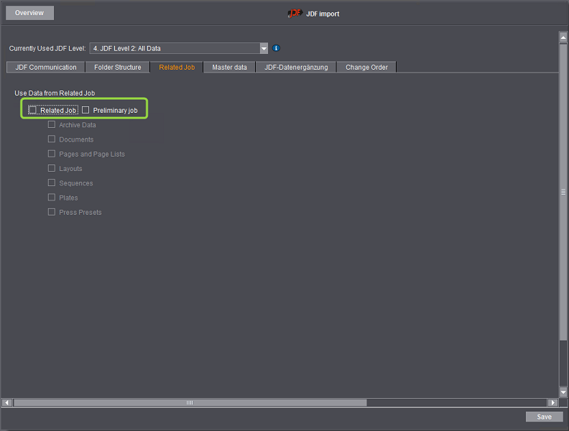Toggle the Plates checkbox
The width and height of the screenshot is (569, 431).
click(x=52, y=197)
